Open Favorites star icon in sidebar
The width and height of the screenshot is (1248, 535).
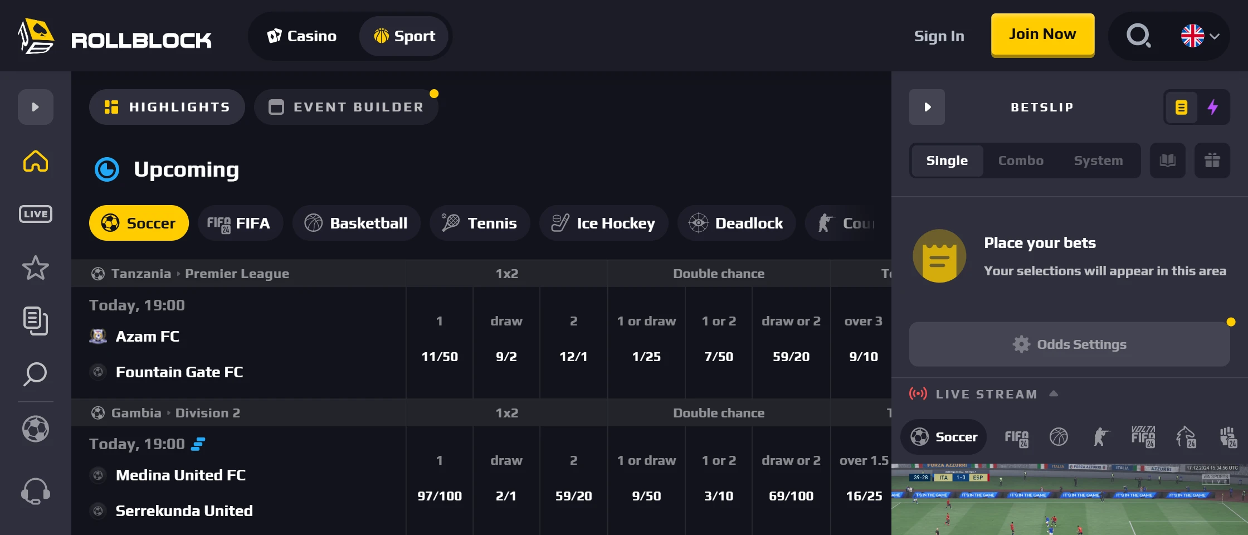tap(35, 268)
